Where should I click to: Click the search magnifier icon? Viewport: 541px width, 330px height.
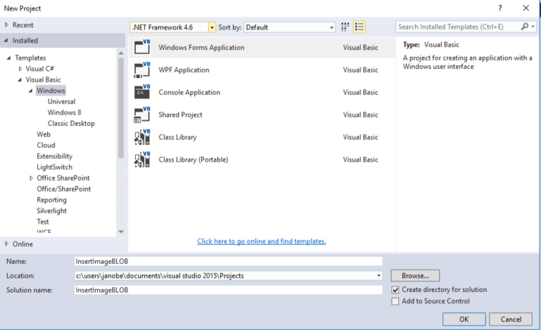[x=525, y=27]
